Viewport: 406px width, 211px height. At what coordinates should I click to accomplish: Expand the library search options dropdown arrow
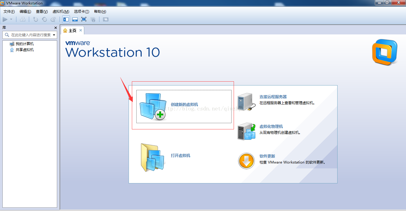click(54, 35)
